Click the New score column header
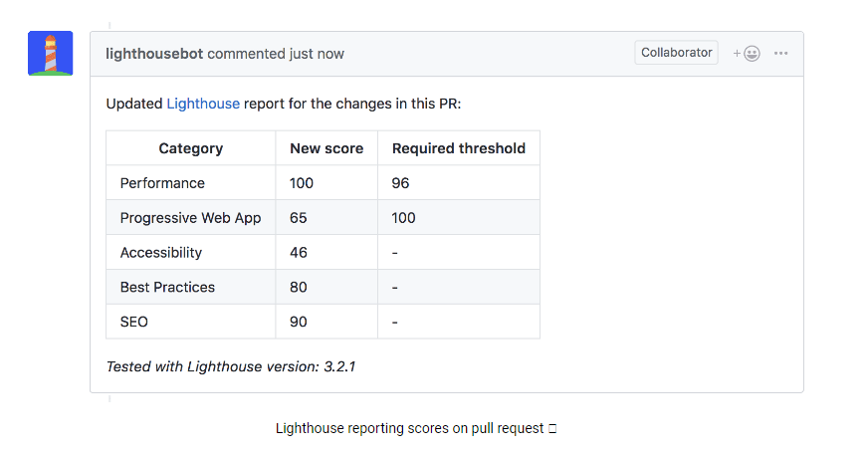The image size is (867, 453). point(326,148)
